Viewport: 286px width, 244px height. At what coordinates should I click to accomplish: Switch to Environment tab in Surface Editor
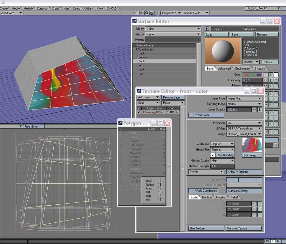(x=242, y=69)
